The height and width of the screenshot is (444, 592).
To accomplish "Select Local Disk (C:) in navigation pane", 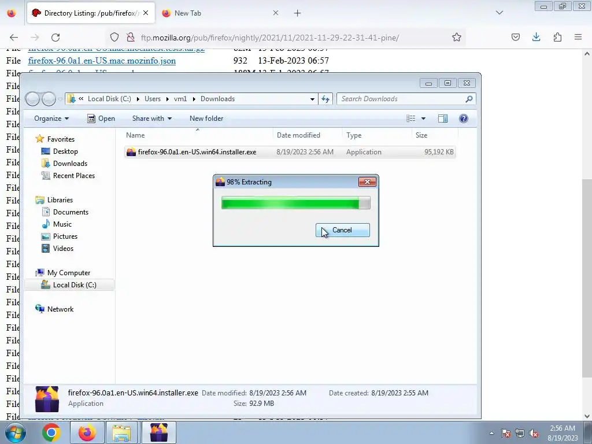I will (69, 284).
